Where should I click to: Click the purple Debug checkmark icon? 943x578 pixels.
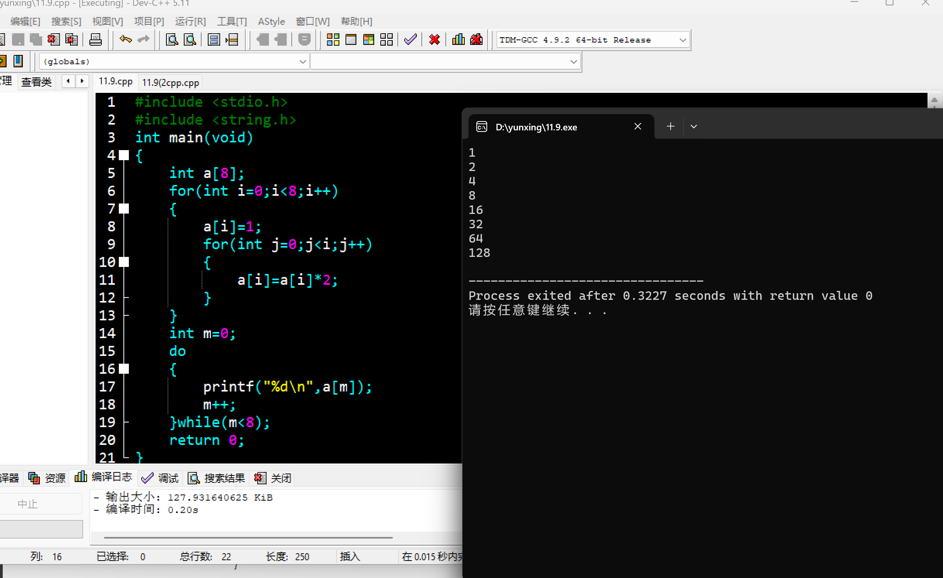coord(410,39)
